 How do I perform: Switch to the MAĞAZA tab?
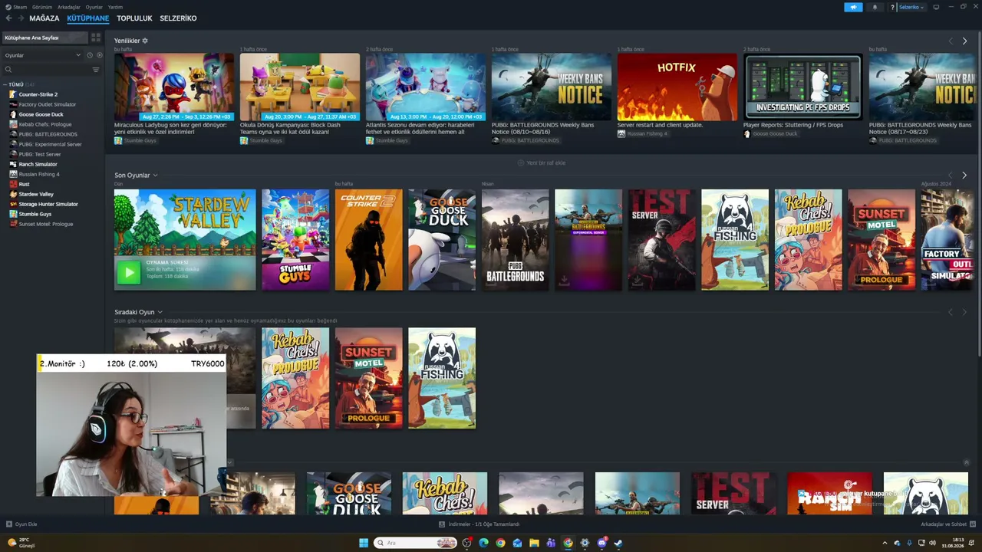click(x=44, y=18)
